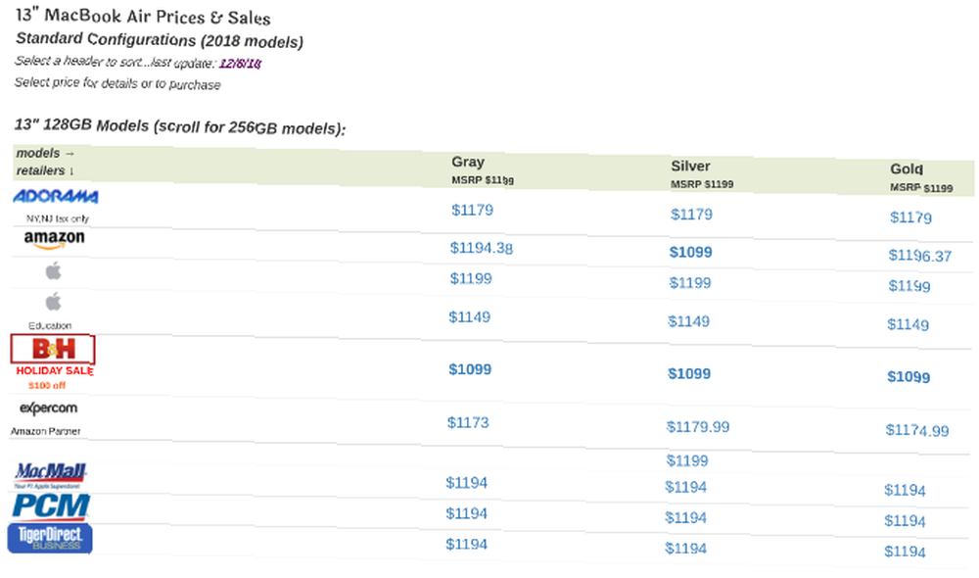Click the '$100 off' text under B&H
Screen dimensions: 979x578
pos(47,386)
